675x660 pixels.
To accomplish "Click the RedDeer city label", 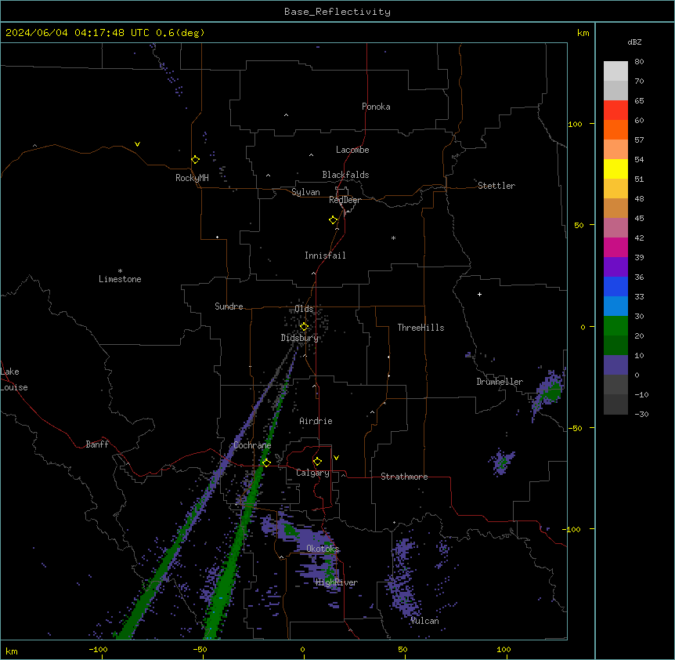I will pyautogui.click(x=345, y=200).
